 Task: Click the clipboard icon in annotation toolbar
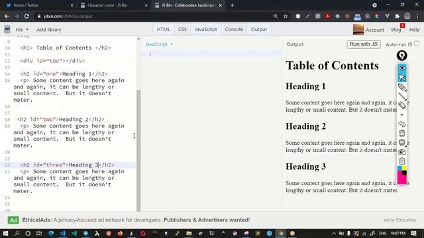pyautogui.click(x=402, y=161)
